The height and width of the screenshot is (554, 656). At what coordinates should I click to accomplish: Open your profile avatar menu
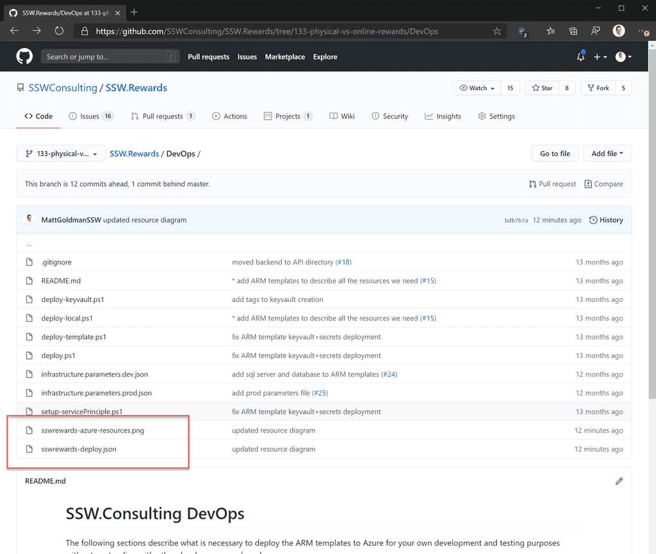coord(622,56)
